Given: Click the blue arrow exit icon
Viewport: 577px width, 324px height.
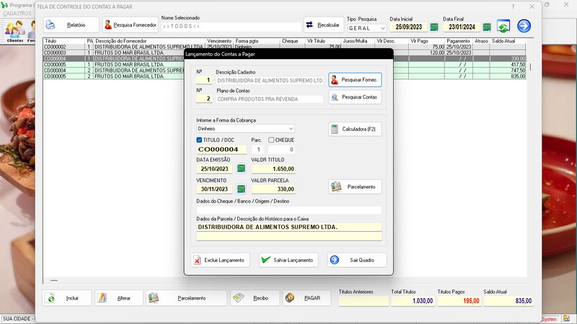Looking at the screenshot, I should (x=524, y=26).
